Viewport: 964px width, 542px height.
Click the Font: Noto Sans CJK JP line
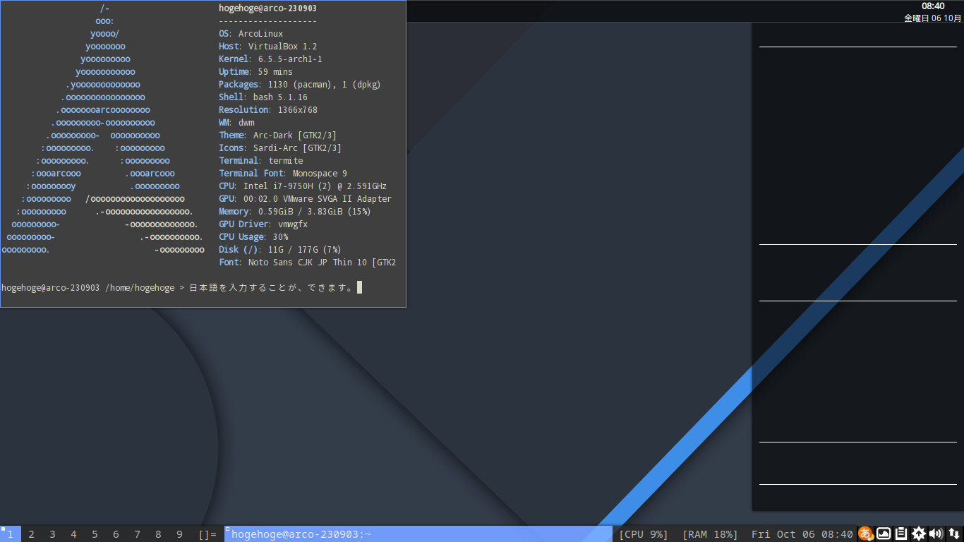(x=308, y=262)
